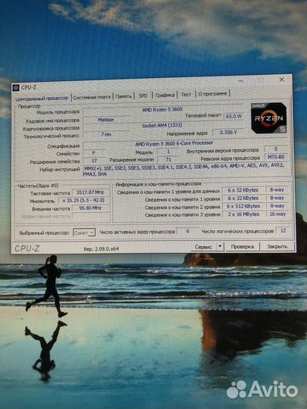
Task: Click the 0.556 V core voltage value
Action: (x=228, y=133)
